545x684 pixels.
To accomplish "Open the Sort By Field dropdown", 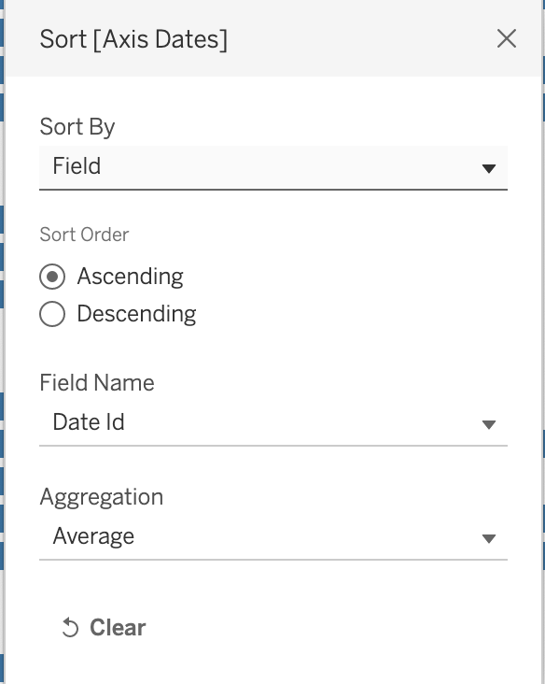I will coord(273,168).
